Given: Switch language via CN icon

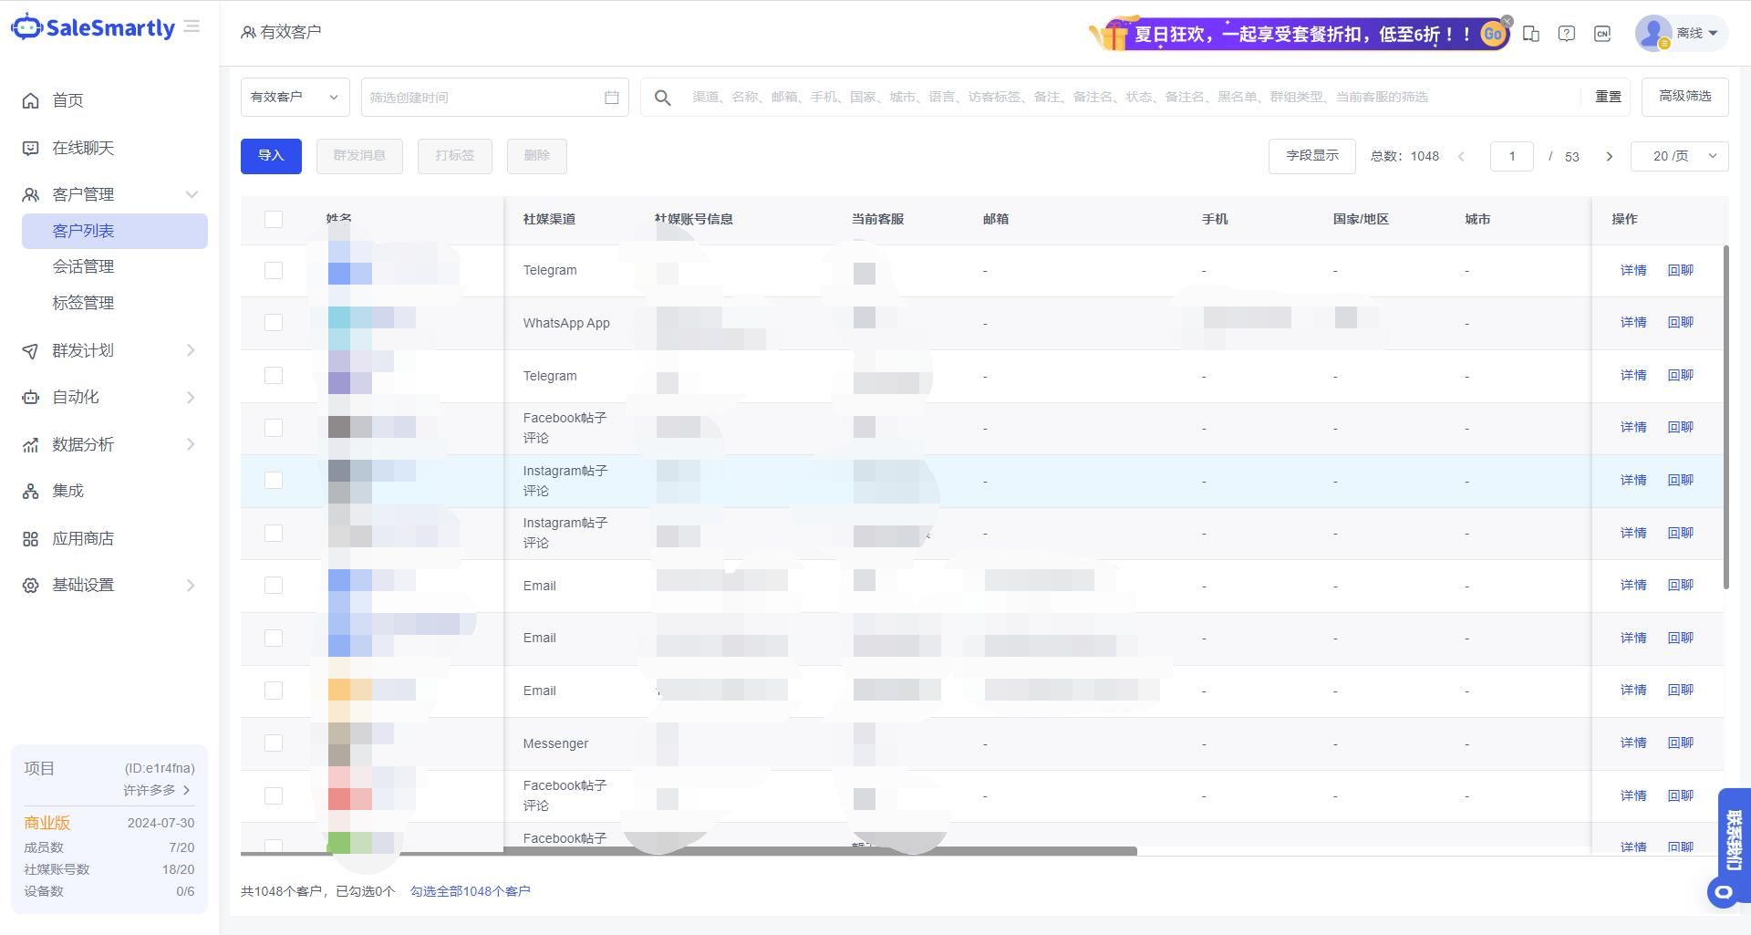Looking at the screenshot, I should tap(1602, 34).
